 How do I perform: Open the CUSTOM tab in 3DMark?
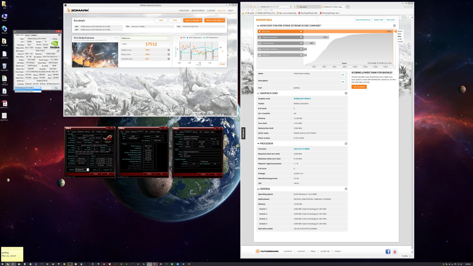211,10
